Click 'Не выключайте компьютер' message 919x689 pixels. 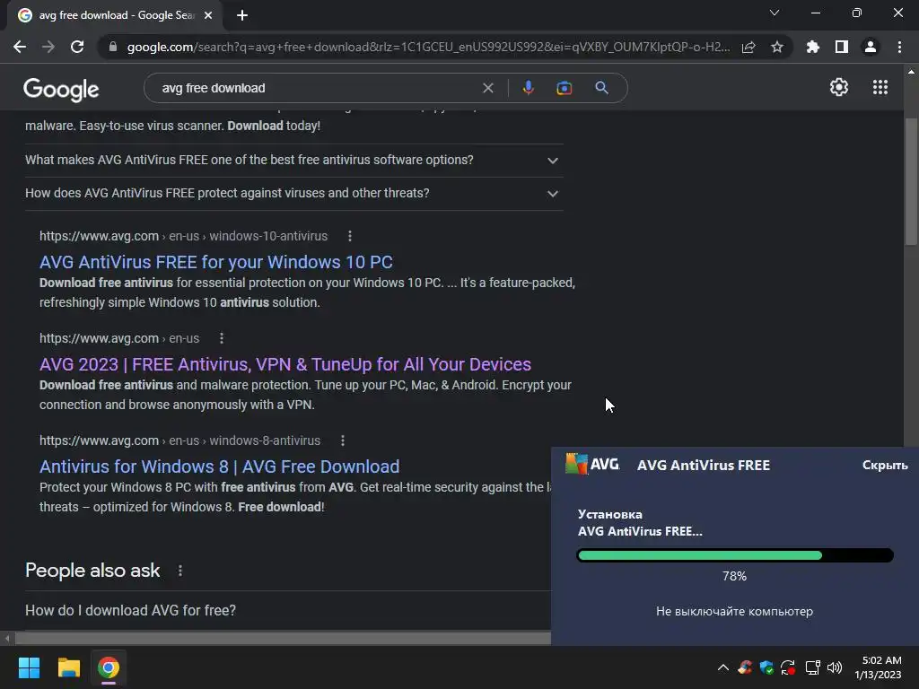pyautogui.click(x=734, y=611)
